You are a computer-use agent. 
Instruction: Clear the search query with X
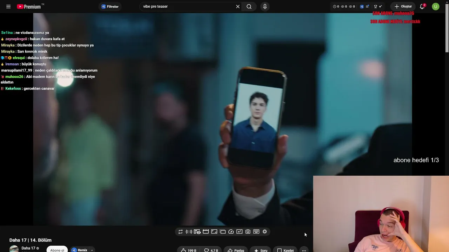click(x=238, y=7)
